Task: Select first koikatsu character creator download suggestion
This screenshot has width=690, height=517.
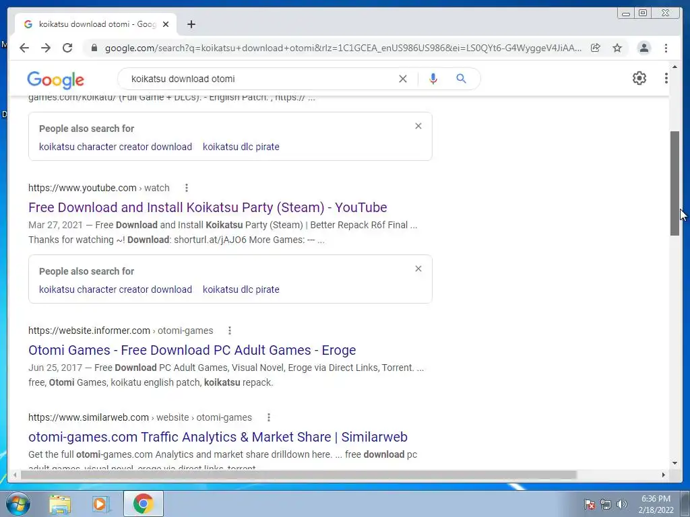Action: pos(115,147)
